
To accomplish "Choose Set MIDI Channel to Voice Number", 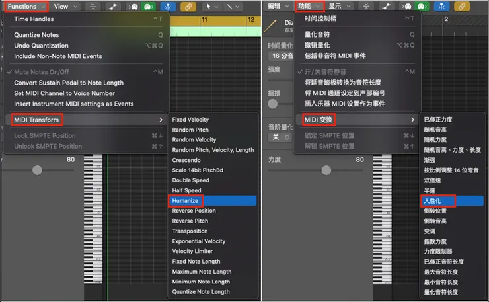I will pos(86,93).
